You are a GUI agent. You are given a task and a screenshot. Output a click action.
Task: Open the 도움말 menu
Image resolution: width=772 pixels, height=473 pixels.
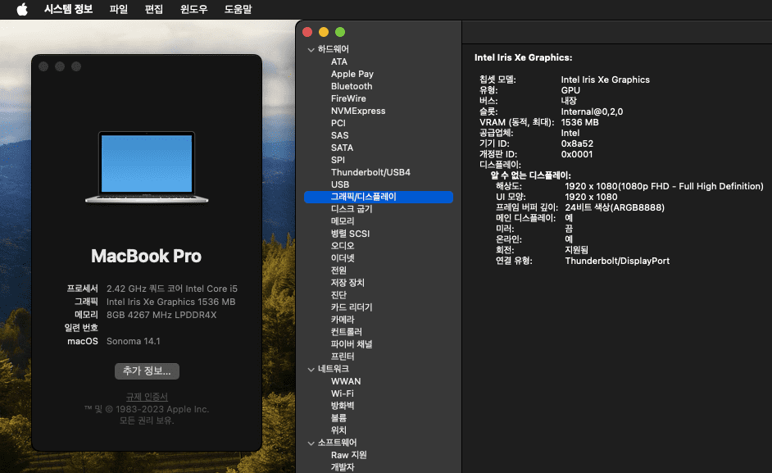pos(238,9)
